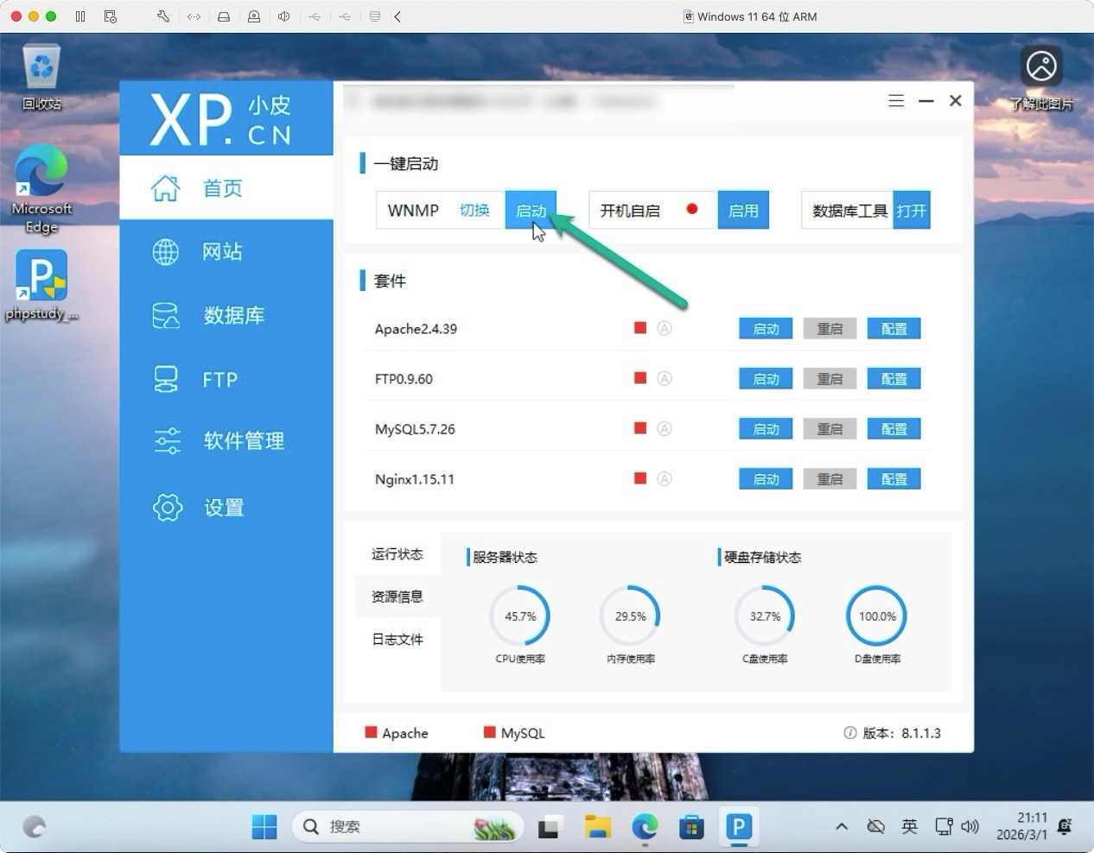Click the red status square for Nginx1.15.11
This screenshot has height=853, width=1094.
pos(640,477)
